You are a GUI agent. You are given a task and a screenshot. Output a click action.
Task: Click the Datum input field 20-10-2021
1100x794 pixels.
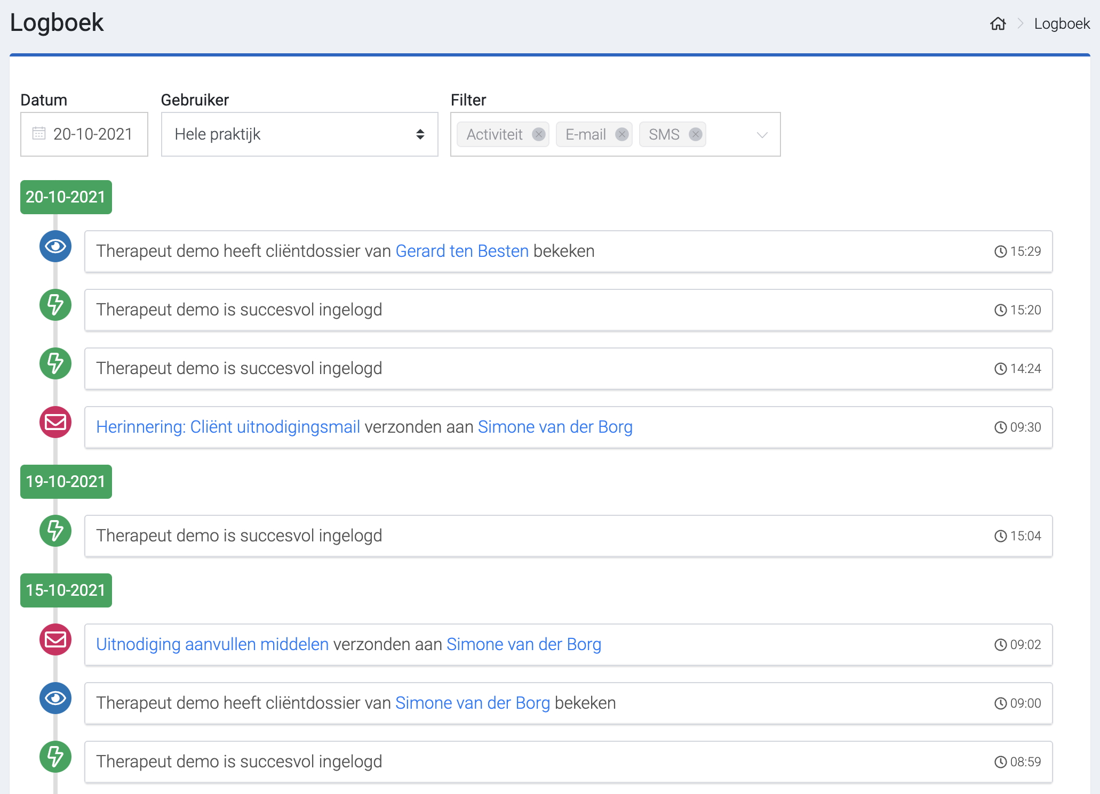tap(93, 134)
